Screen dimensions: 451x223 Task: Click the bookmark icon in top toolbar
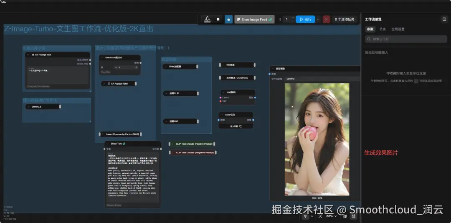[x=218, y=19]
